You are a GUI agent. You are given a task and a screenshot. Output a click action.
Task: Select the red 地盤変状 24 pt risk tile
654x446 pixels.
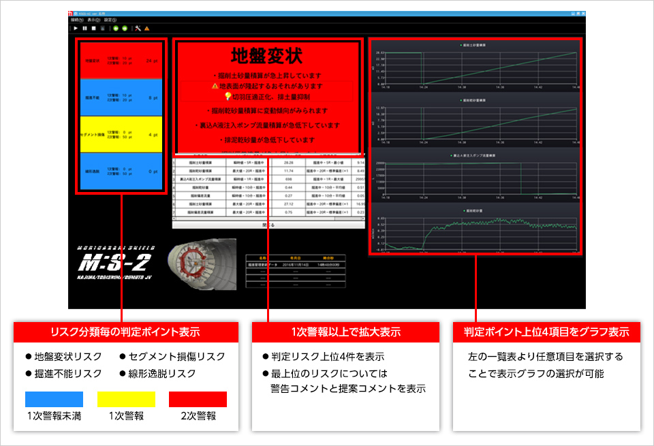121,61
